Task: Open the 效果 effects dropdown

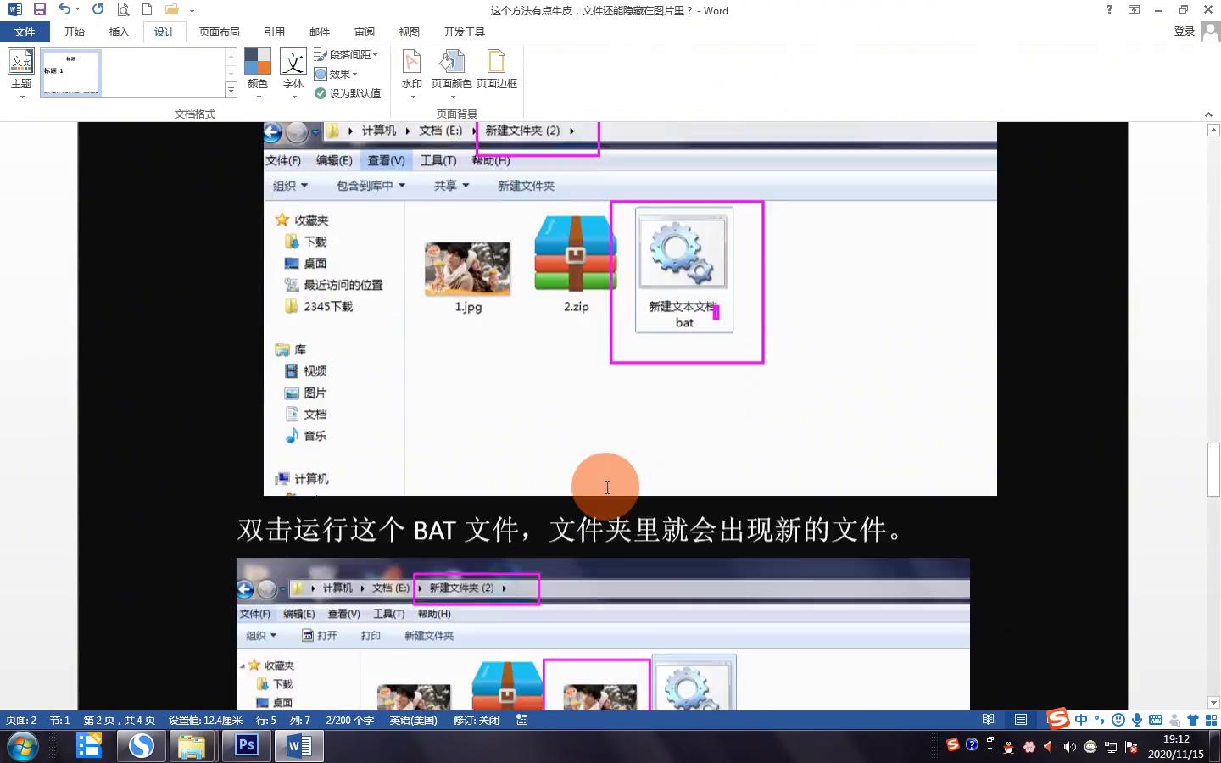Action: click(337, 74)
